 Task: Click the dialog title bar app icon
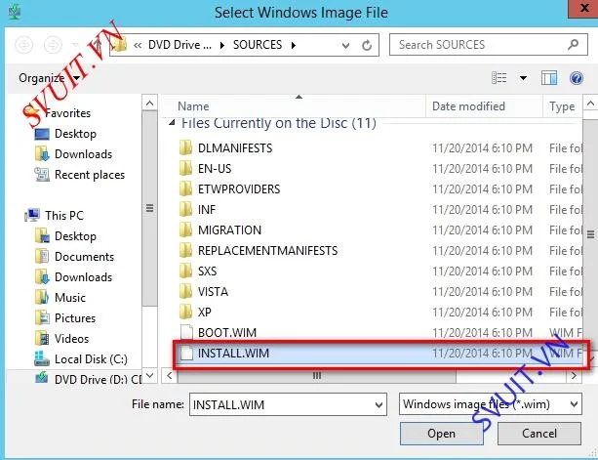point(15,12)
